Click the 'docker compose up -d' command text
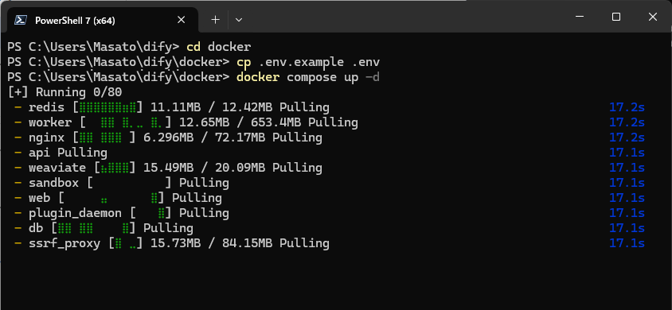672x310 pixels. tap(307, 77)
